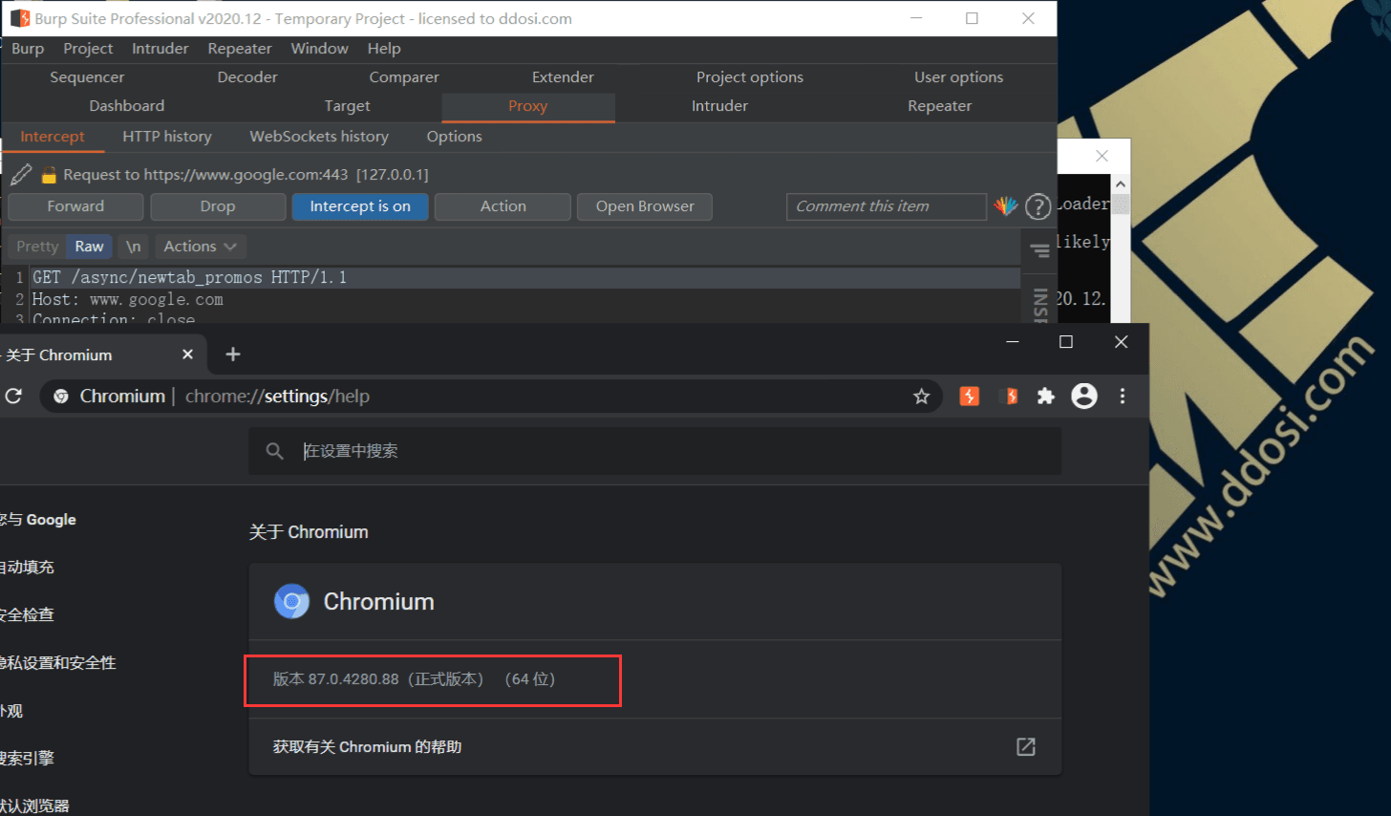Viewport: 1391px width, 816px height.
Task: Switch to the User options tab
Action: click(x=958, y=77)
